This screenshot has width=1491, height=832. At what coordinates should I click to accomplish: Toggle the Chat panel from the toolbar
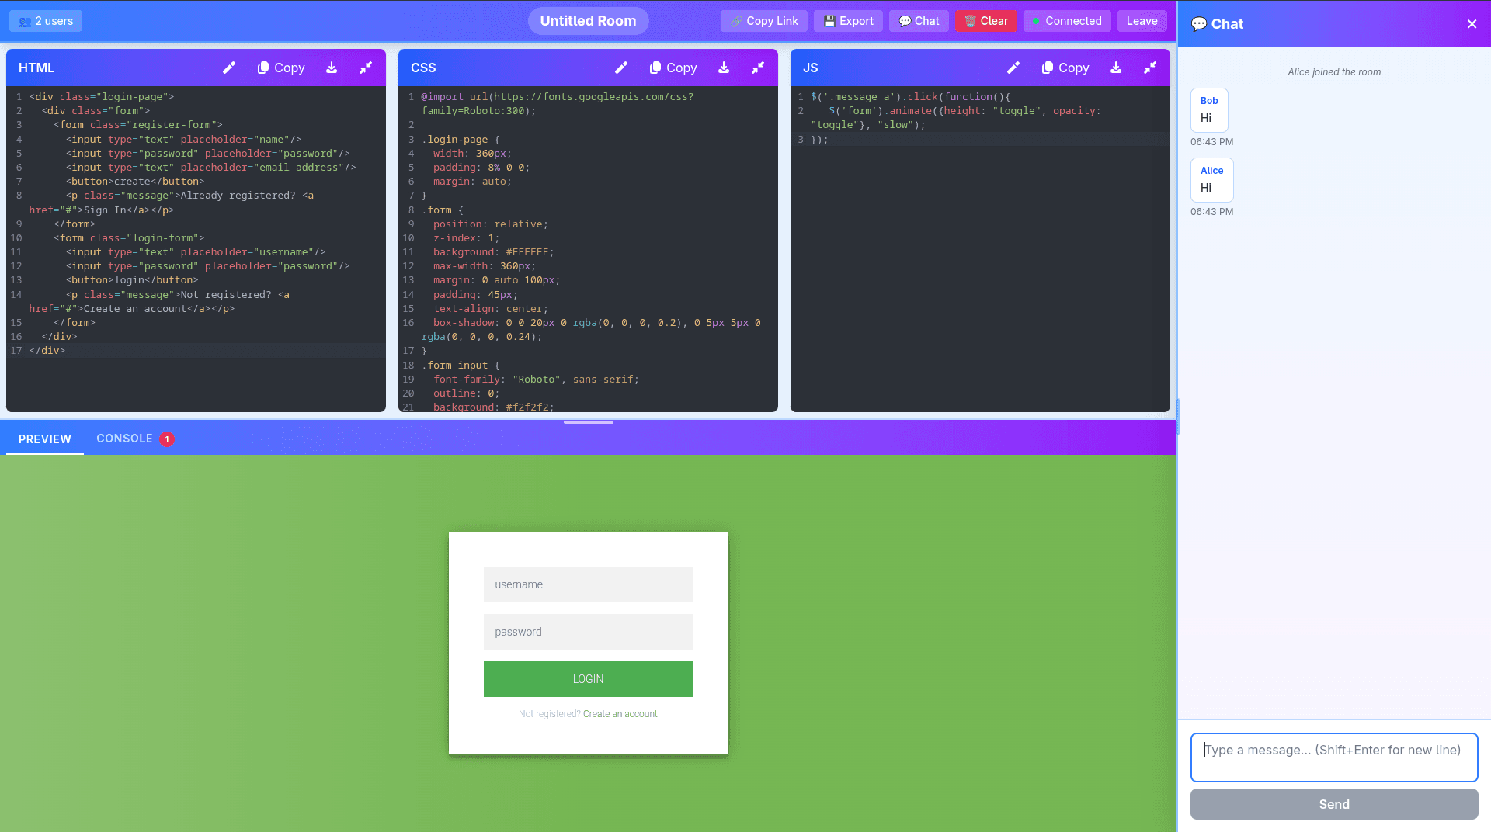click(919, 21)
